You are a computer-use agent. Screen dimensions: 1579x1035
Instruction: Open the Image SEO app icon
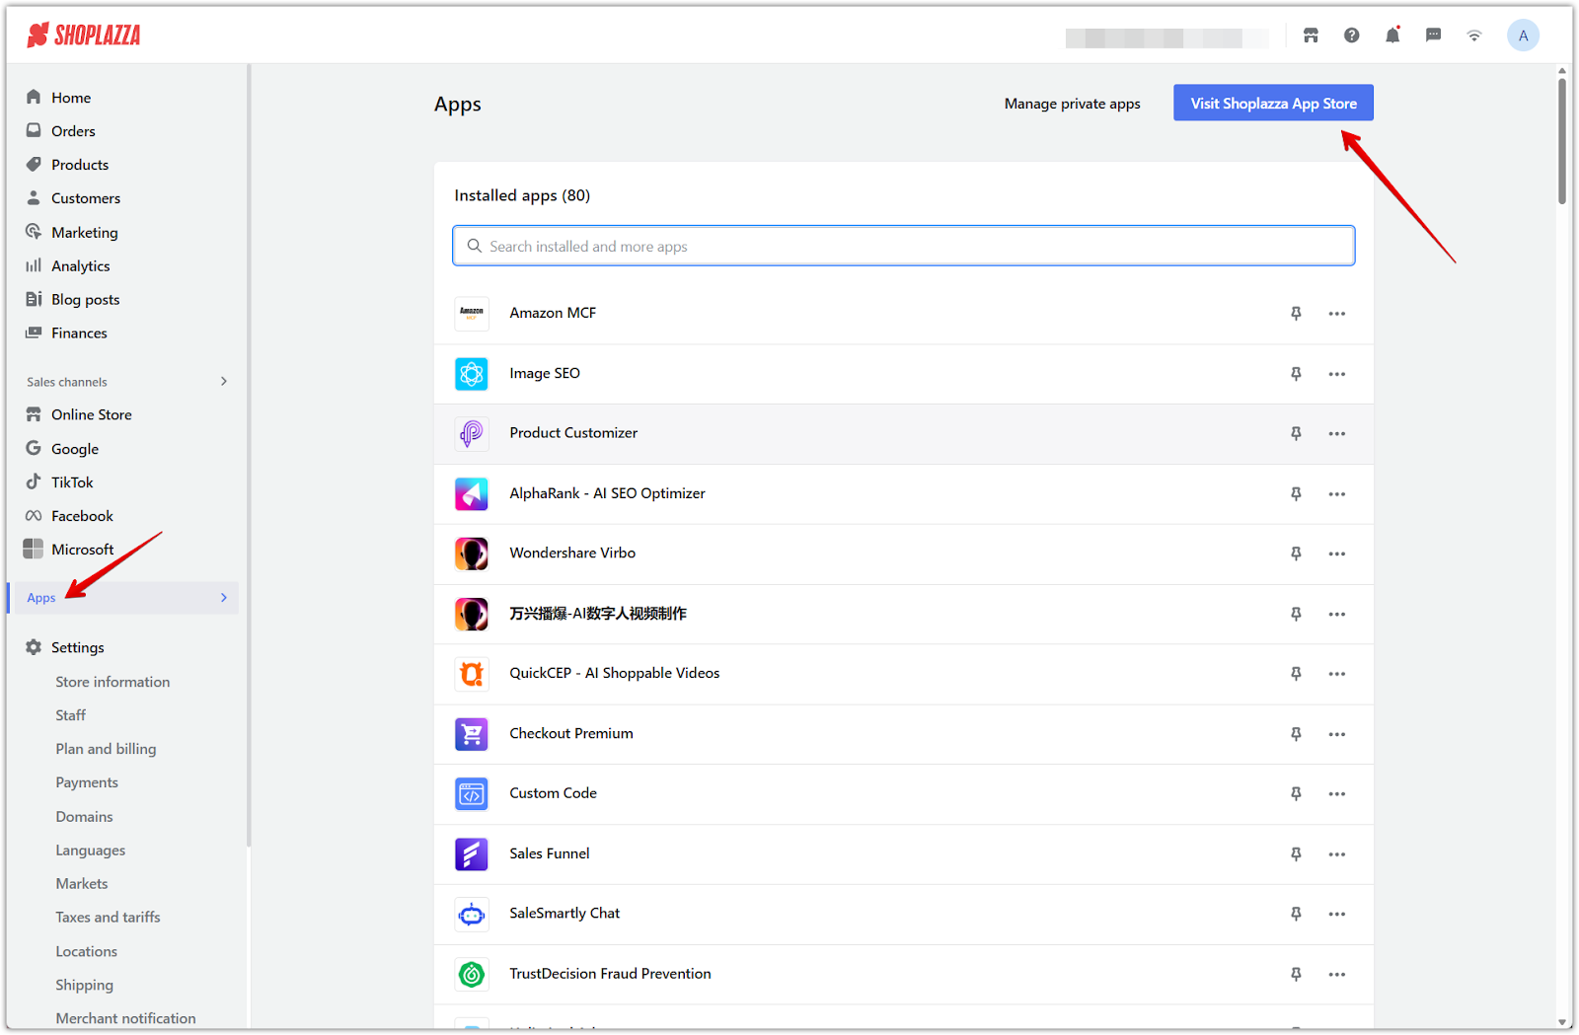point(472,374)
